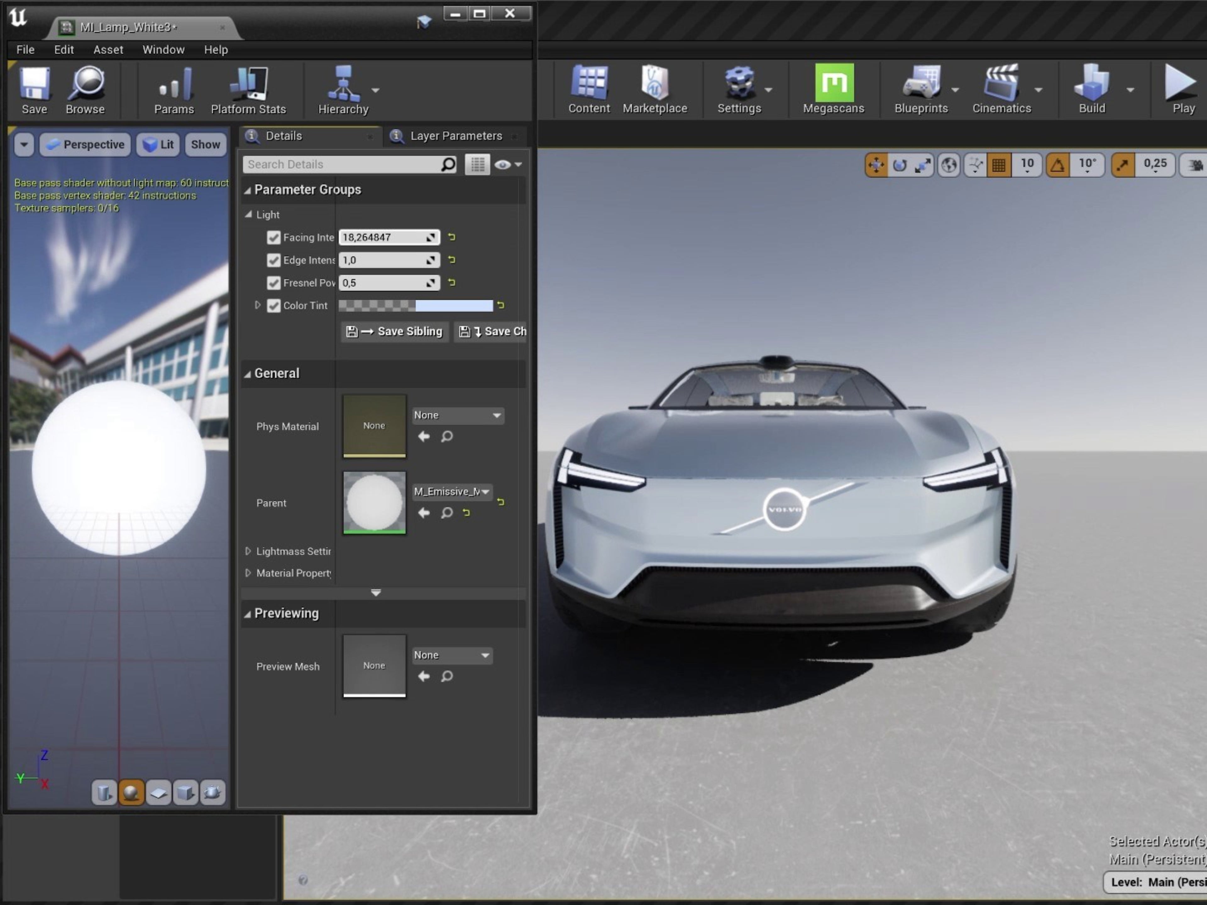
Task: Toggle the Color Tint parameter checkbox
Action: 273,305
